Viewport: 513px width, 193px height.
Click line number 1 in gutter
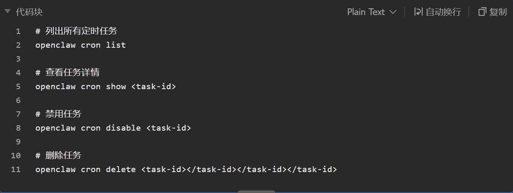tap(18, 31)
